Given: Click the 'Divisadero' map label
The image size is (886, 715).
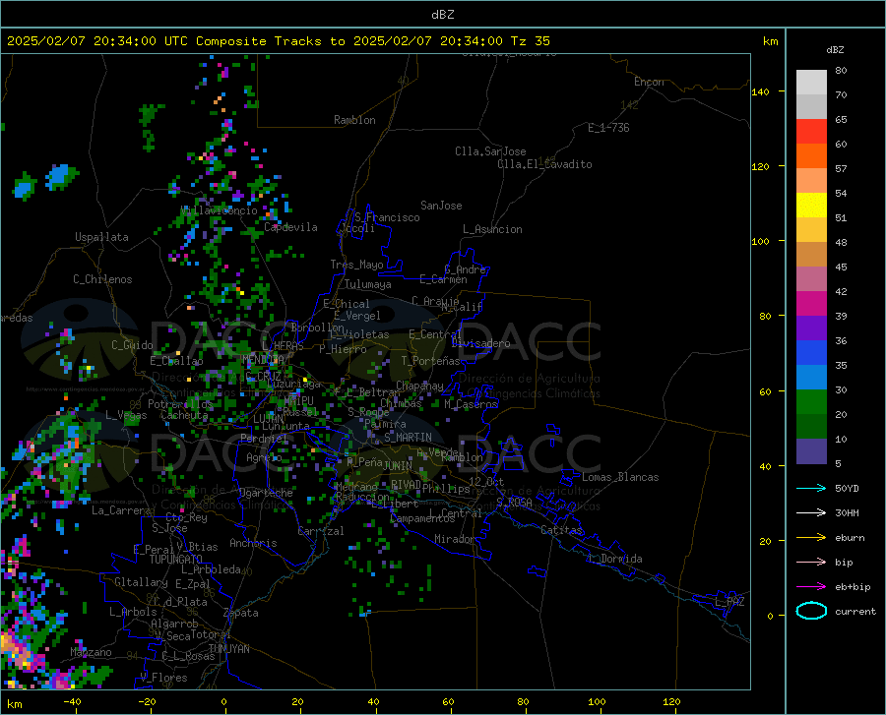Looking at the screenshot, I should [480, 343].
